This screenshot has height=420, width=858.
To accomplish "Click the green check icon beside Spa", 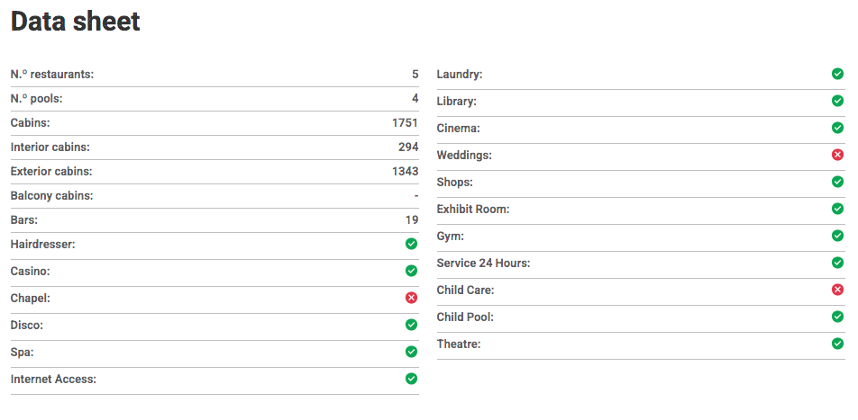I will coord(411,352).
